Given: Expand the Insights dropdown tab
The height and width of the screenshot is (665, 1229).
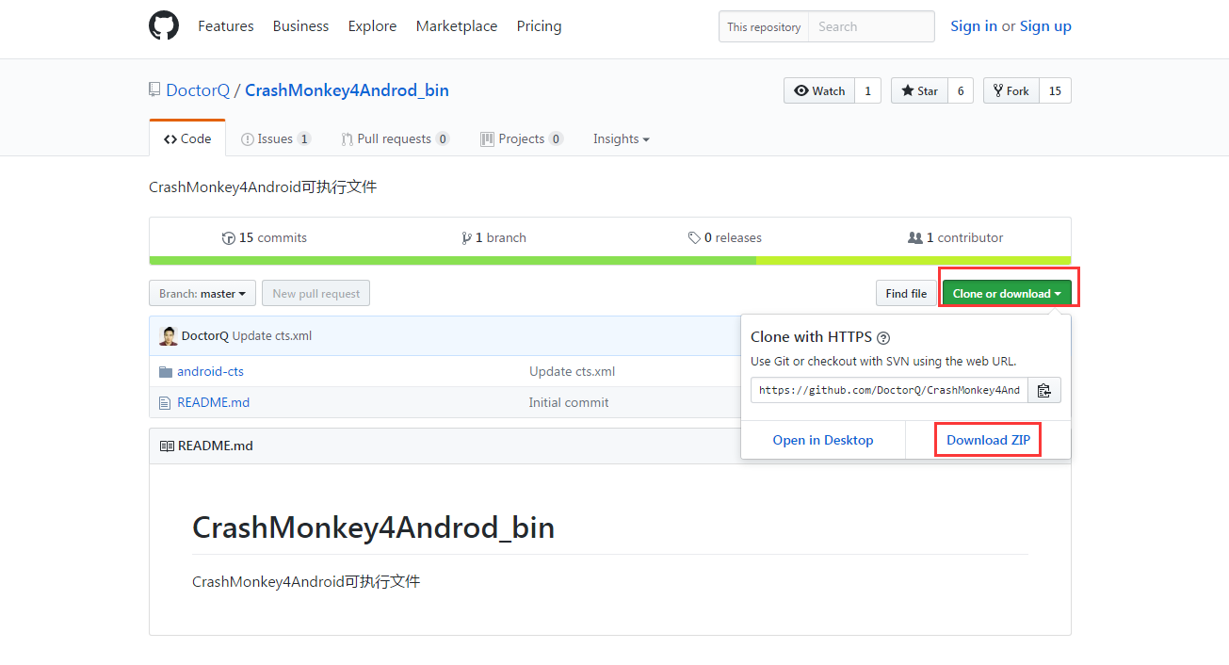Looking at the screenshot, I should point(622,138).
